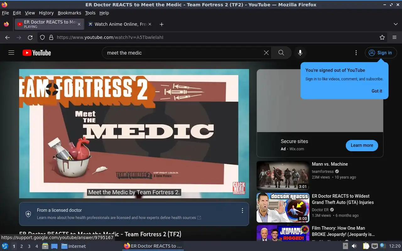Close the ER Doctor REACTS tab
Screen dimensions: 402x251
click(x=79, y=24)
